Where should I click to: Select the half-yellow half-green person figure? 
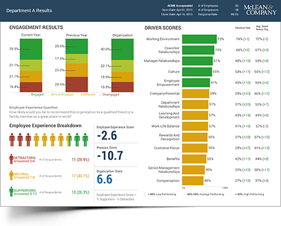coord(69,140)
